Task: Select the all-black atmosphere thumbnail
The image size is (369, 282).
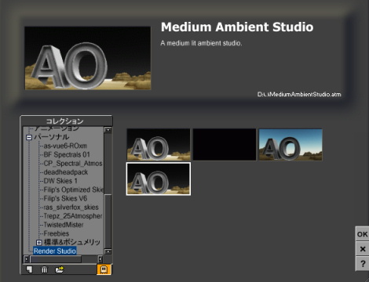Action: pyautogui.click(x=225, y=144)
